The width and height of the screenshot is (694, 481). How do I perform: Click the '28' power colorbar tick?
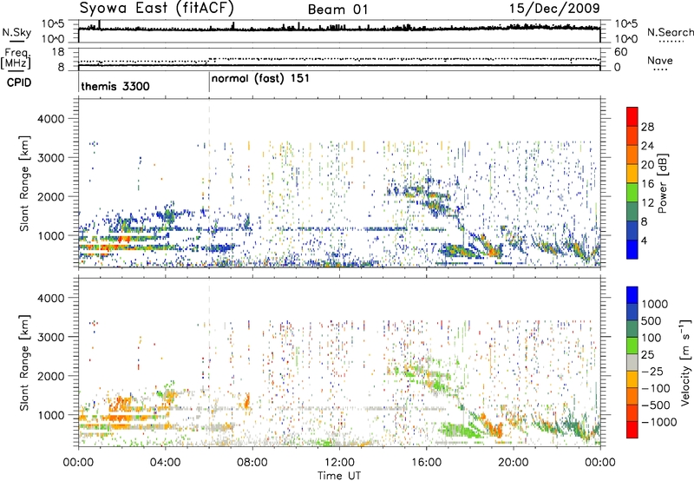tap(647, 128)
